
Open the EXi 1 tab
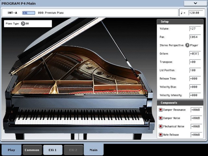pos(53,150)
